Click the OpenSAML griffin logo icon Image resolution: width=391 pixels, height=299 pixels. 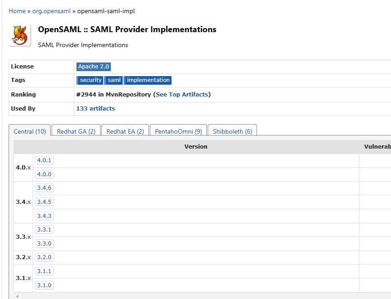pos(20,35)
